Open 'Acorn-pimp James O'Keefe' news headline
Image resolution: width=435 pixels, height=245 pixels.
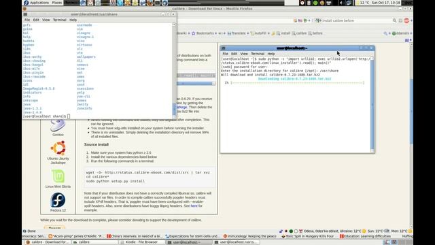pyautogui.click(x=75, y=236)
